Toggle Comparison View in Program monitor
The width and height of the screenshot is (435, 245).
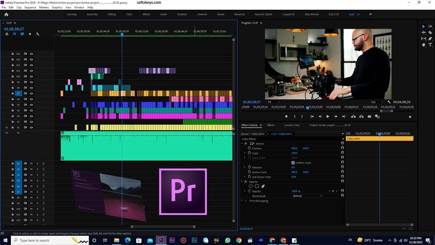(x=377, y=116)
